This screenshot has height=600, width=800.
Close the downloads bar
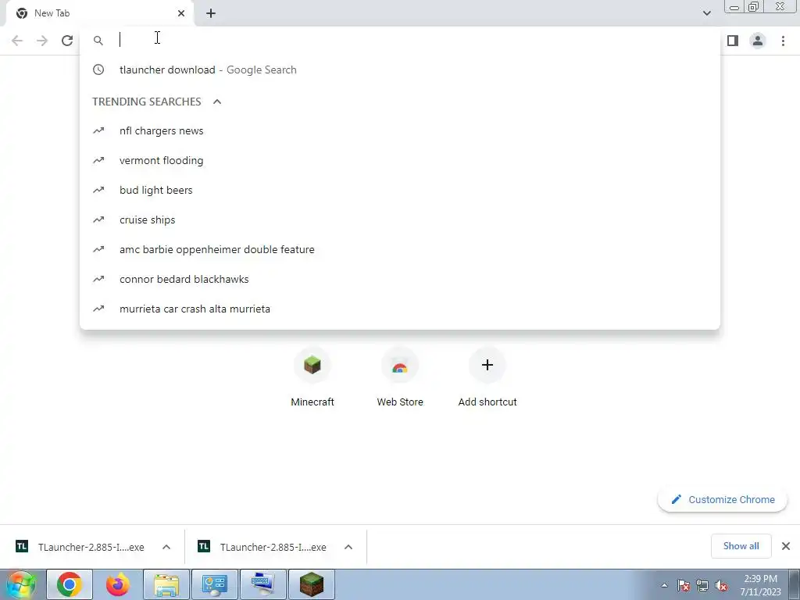(786, 546)
